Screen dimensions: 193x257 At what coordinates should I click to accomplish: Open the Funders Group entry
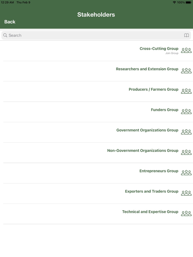165,110
